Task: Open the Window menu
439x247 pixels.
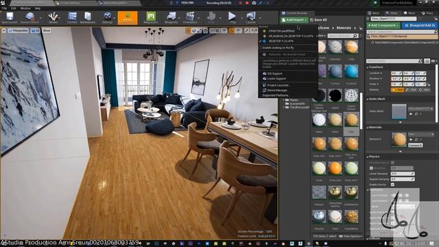Action: (x=25, y=8)
